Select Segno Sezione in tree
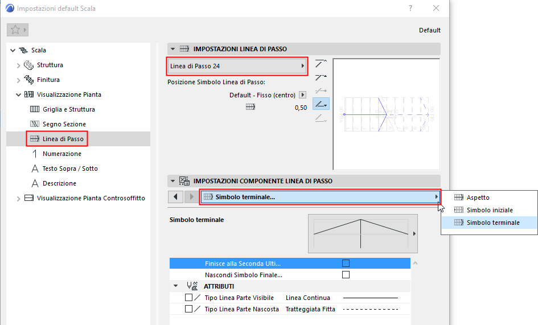Viewport: 538px width, 325px height. point(64,124)
